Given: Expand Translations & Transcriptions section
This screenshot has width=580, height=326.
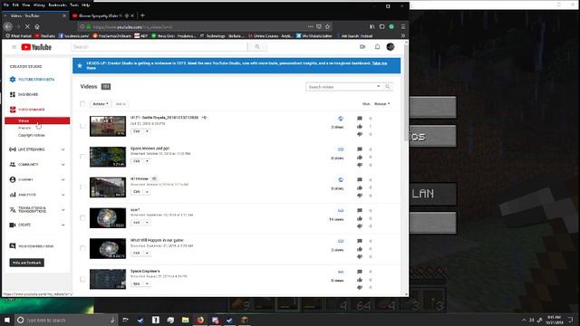Looking at the screenshot, I should 63,210.
